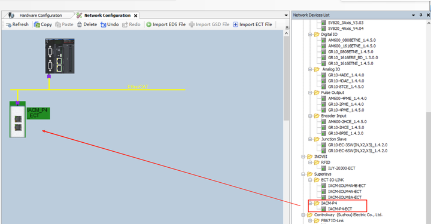Click the Undo arrow icon
Image resolution: width=431 pixels, height=224 pixels.
pyautogui.click(x=103, y=24)
